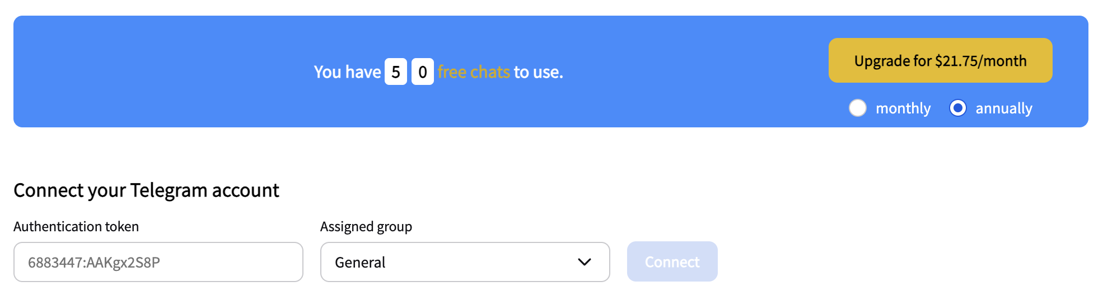Viewport: 1103px width, 305px height.
Task: Open the Assigned group dropdown
Action: pos(465,262)
